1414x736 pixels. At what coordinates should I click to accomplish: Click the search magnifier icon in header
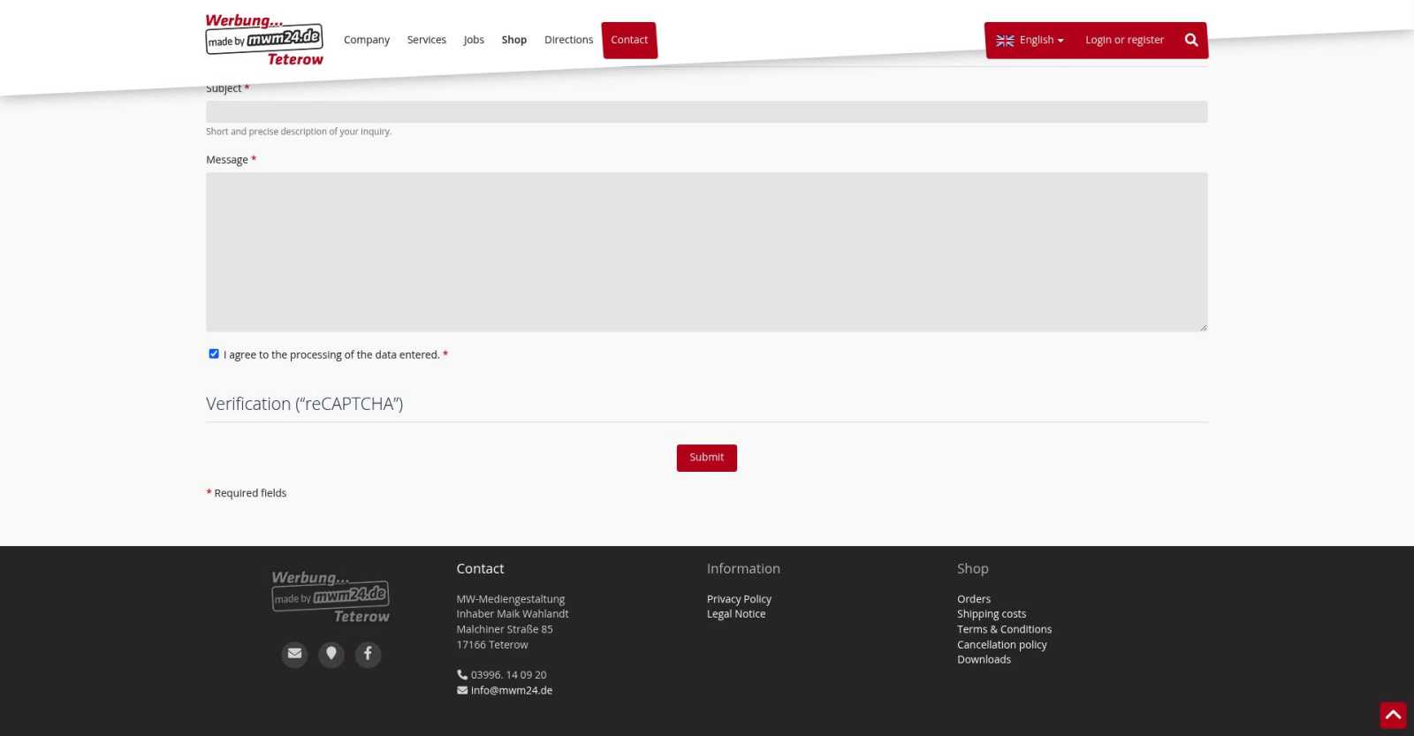pos(1190,40)
